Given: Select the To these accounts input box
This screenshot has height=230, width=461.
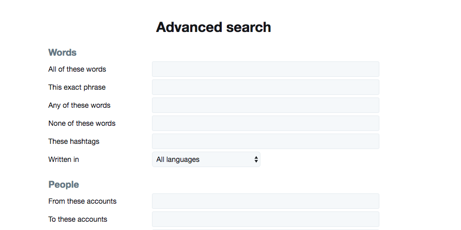Looking at the screenshot, I should [x=266, y=219].
